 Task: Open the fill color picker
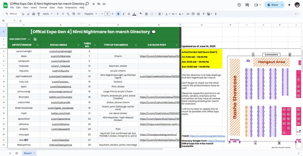(141, 14)
